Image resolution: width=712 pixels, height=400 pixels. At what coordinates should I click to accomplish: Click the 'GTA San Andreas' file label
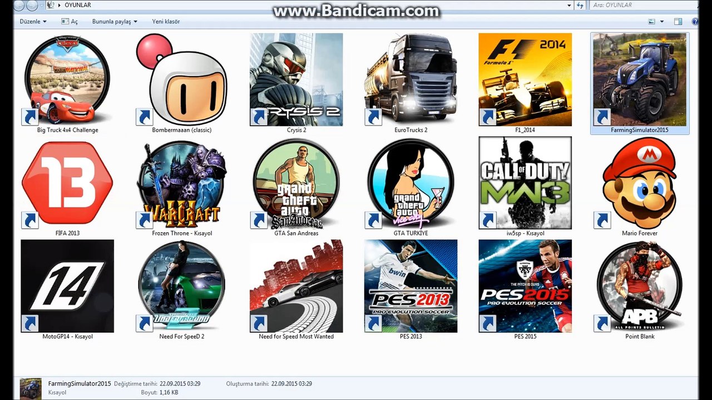pos(296,233)
